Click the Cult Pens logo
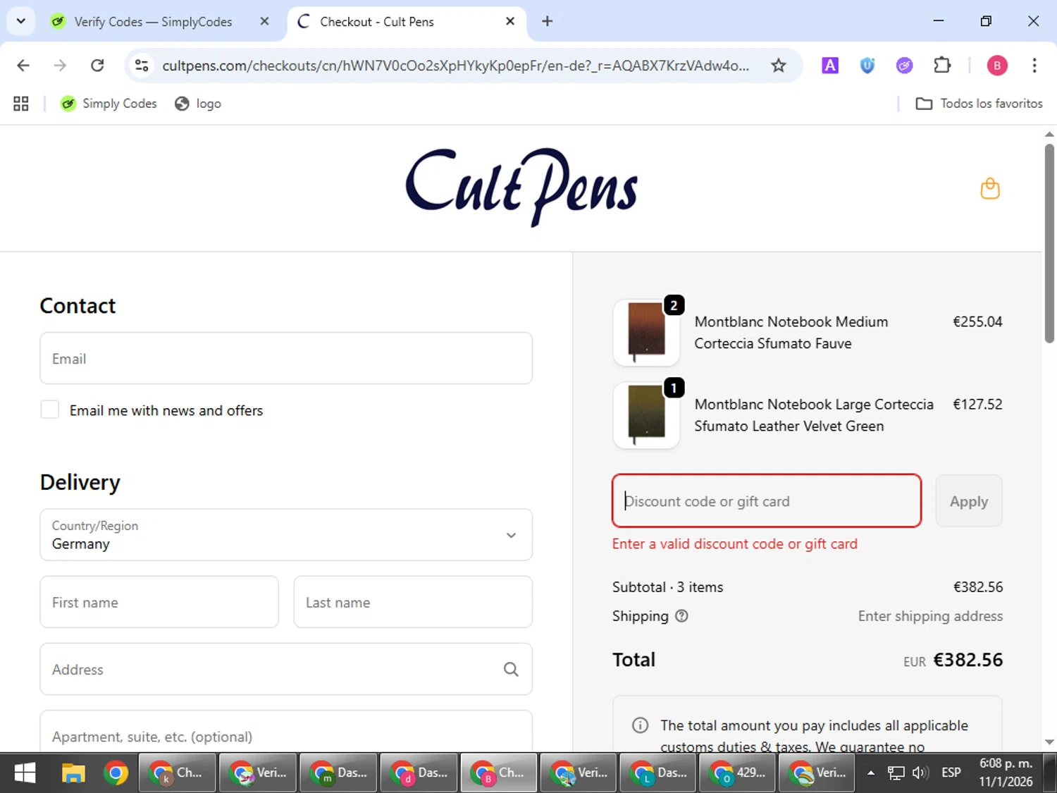1057x793 pixels. coord(521,188)
